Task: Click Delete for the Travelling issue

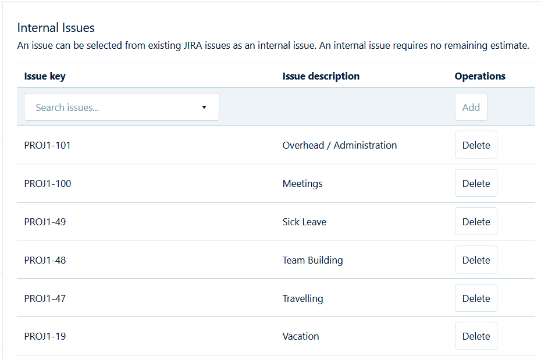Action: pos(476,298)
